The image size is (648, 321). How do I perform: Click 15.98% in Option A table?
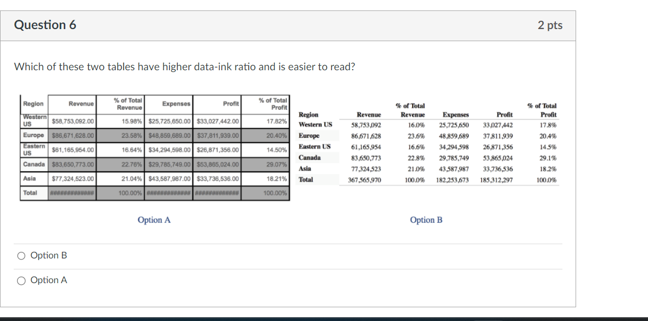[x=132, y=121]
